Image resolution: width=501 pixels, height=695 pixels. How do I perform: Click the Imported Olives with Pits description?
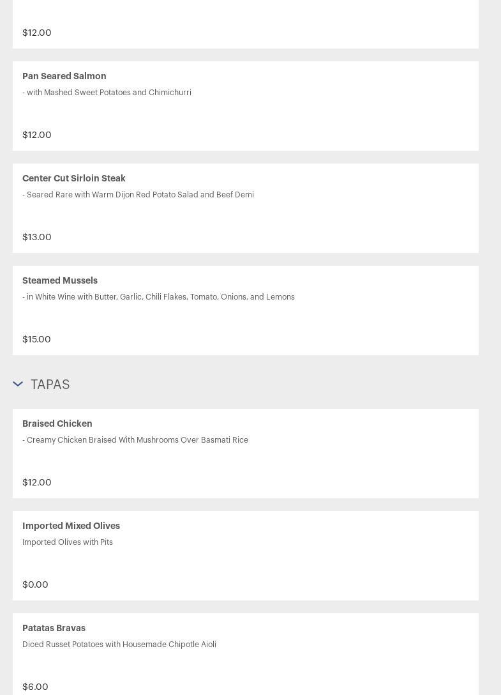(x=68, y=542)
